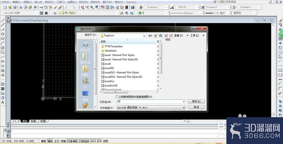Toggle 栅格 grid in status bar

point(50,141)
